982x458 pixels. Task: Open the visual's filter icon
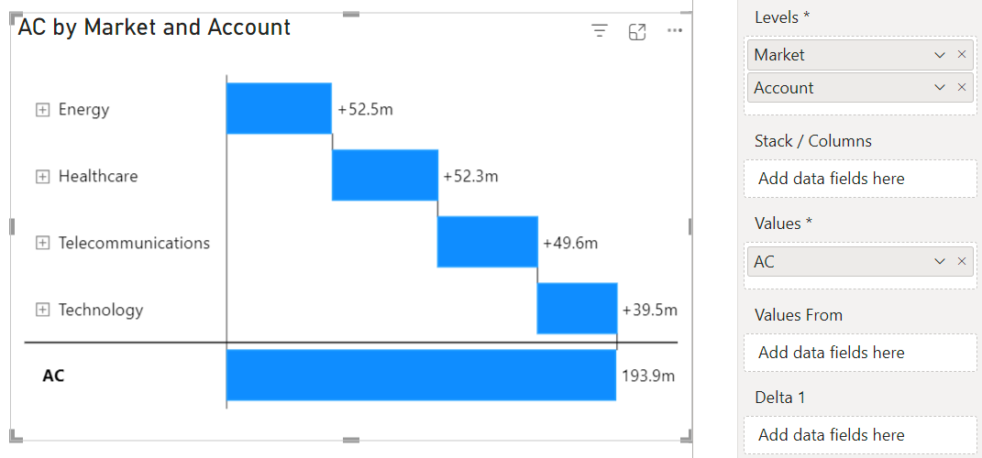pyautogui.click(x=600, y=31)
